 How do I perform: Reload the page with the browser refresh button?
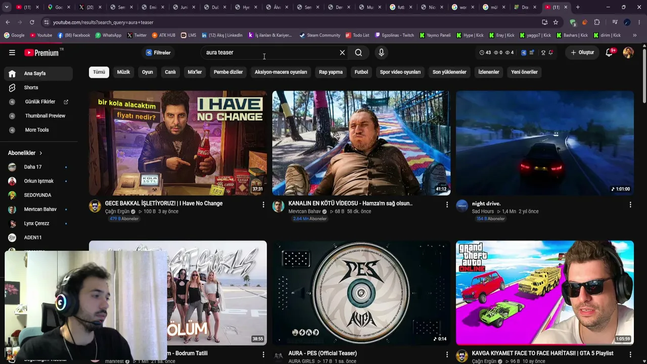pyautogui.click(x=32, y=22)
